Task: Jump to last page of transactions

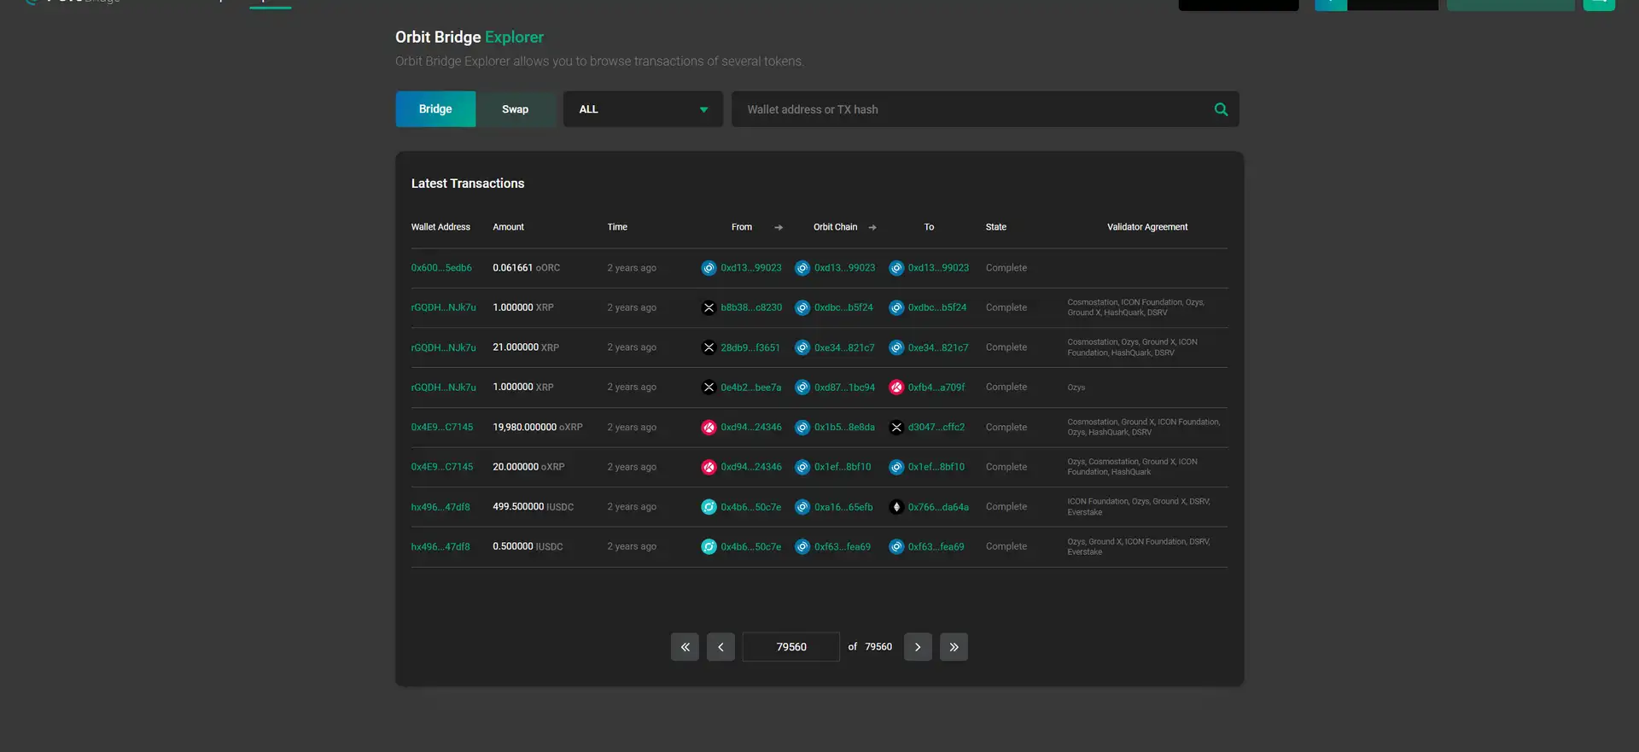Action: [x=954, y=647]
